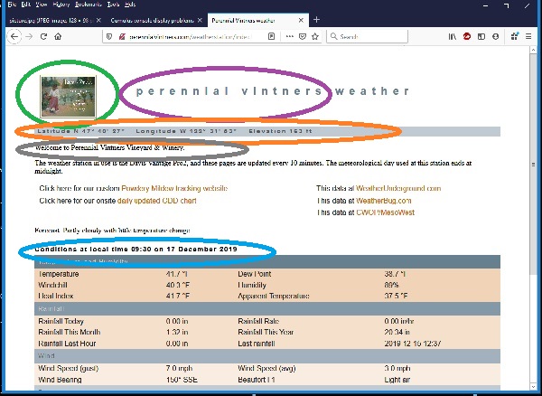Click the browser forward arrow button
The height and width of the screenshot is (396, 542).
click(x=27, y=36)
